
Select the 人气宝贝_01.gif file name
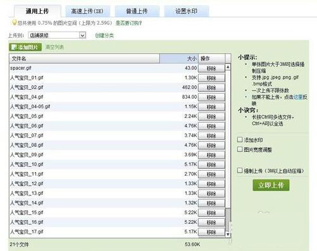(x=27, y=78)
